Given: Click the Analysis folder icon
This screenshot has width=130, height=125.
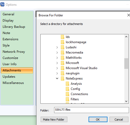Looking at the screenshot, I should click(x=67, y=84).
